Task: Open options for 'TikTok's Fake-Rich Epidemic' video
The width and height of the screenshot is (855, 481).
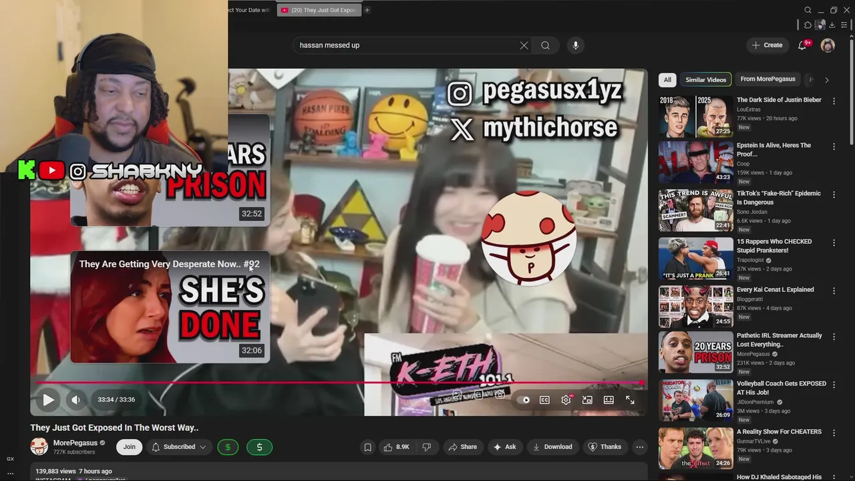Action: click(834, 194)
